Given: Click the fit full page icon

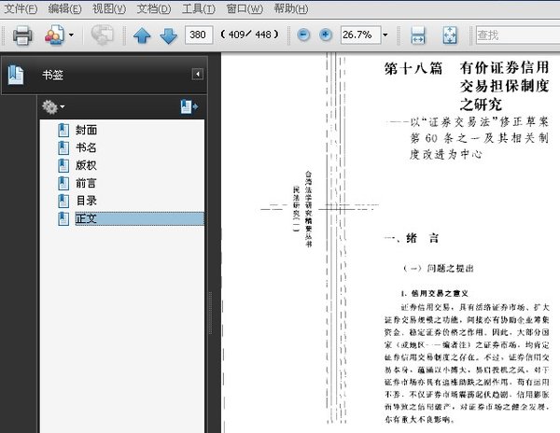Looking at the screenshot, I should tap(449, 35).
